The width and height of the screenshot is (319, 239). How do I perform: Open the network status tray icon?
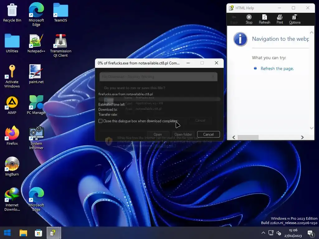[271, 233]
